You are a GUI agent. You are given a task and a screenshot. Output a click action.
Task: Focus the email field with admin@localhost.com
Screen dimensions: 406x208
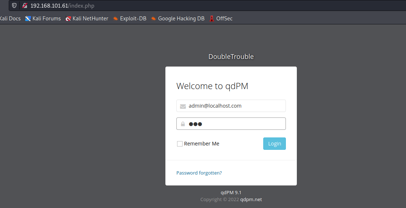click(231, 106)
